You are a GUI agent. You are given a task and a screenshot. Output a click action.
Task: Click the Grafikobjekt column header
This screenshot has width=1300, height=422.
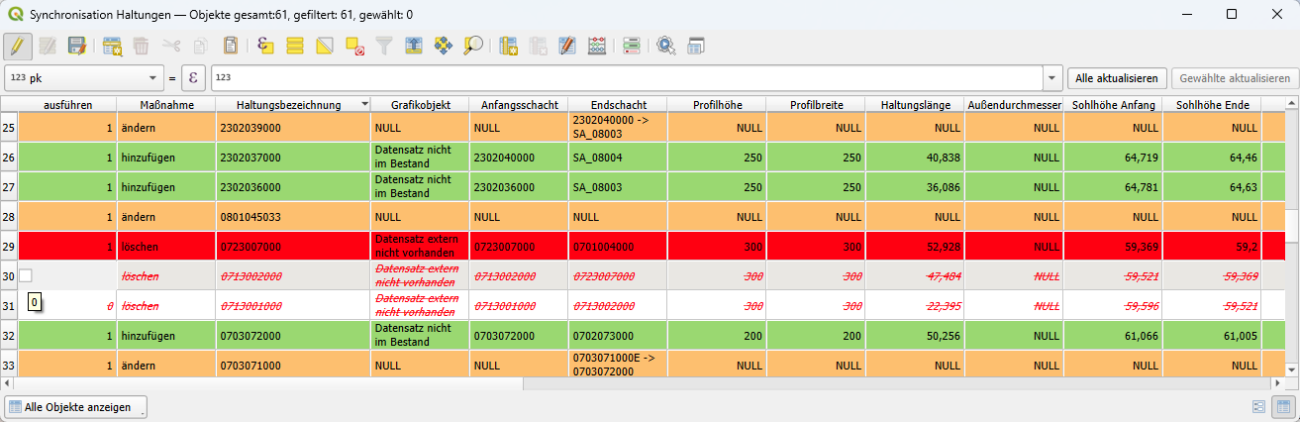point(421,104)
